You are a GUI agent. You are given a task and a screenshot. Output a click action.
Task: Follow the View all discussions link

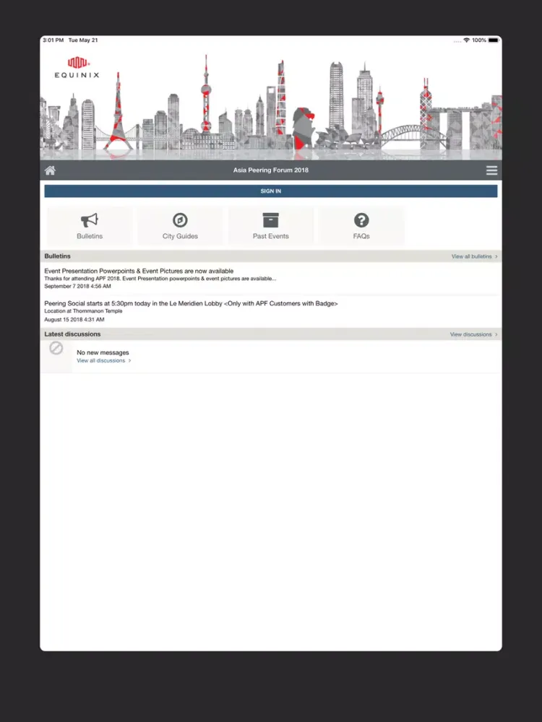click(103, 360)
